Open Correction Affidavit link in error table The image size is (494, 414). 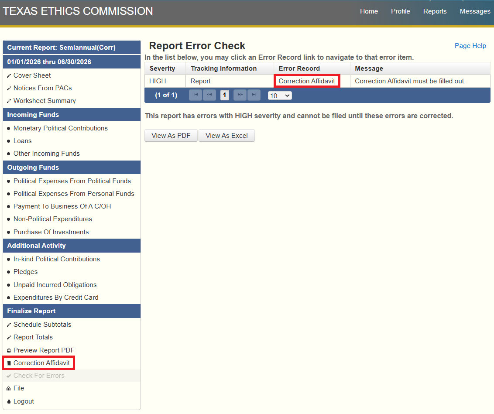[306, 81]
